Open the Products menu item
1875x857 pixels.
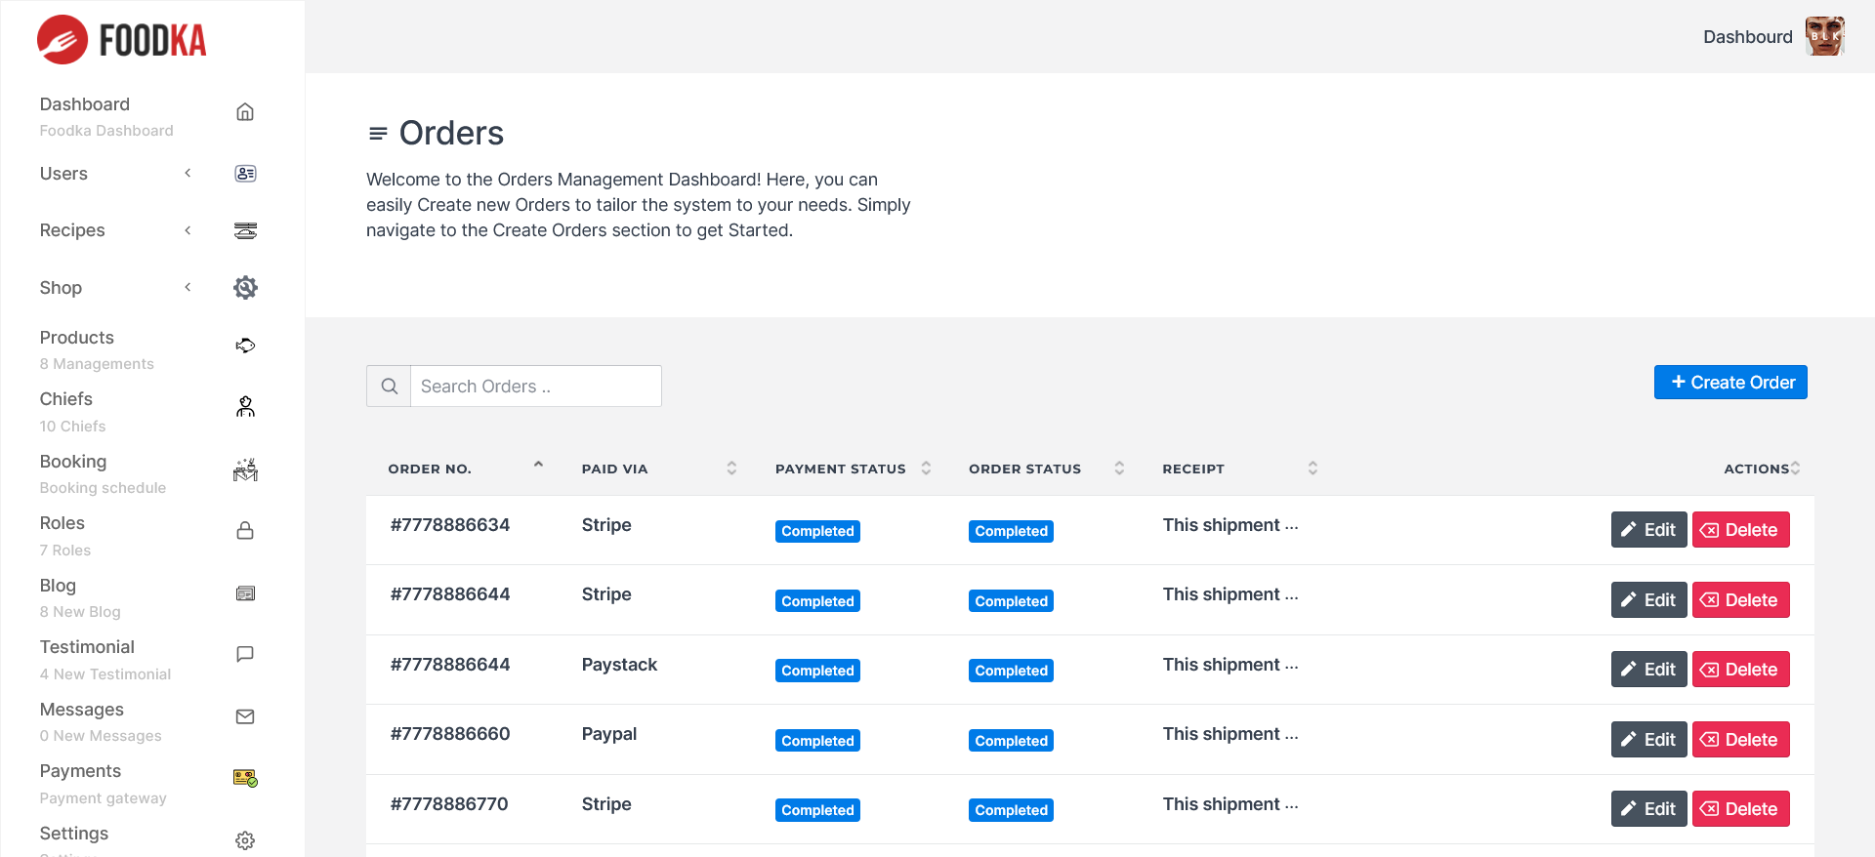click(x=77, y=338)
